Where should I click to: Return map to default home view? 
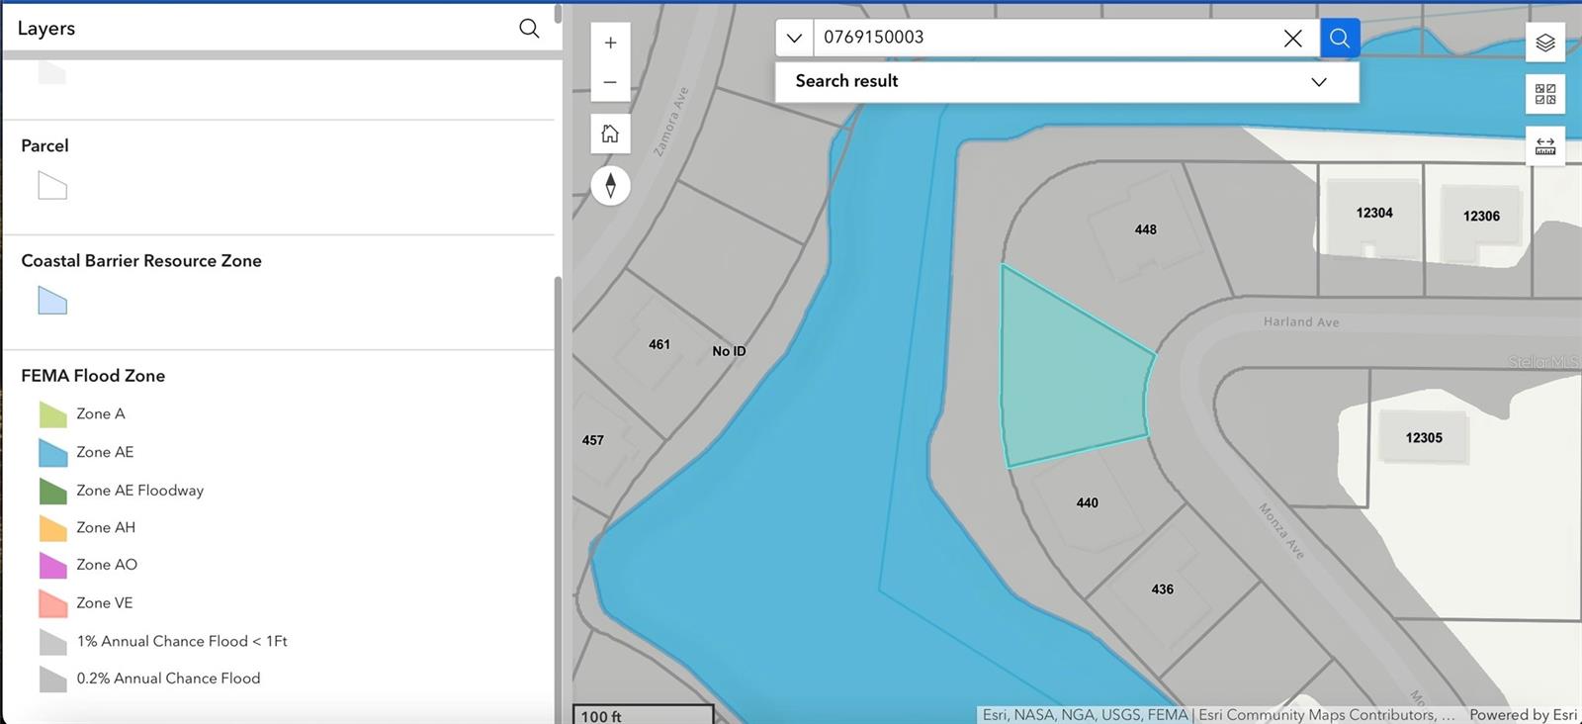610,134
